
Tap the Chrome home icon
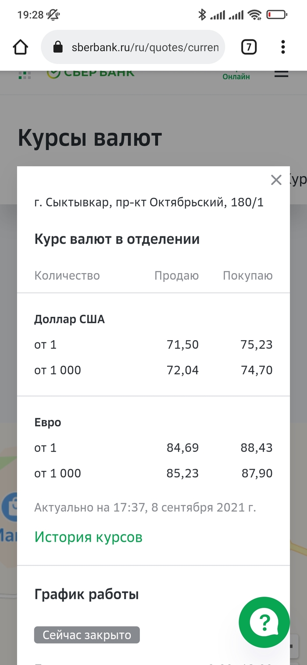point(21,47)
